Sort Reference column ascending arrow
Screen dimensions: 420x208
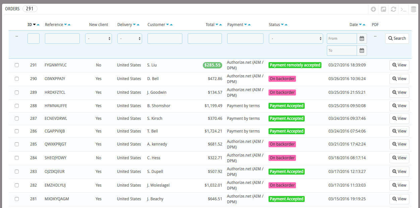(x=69, y=25)
